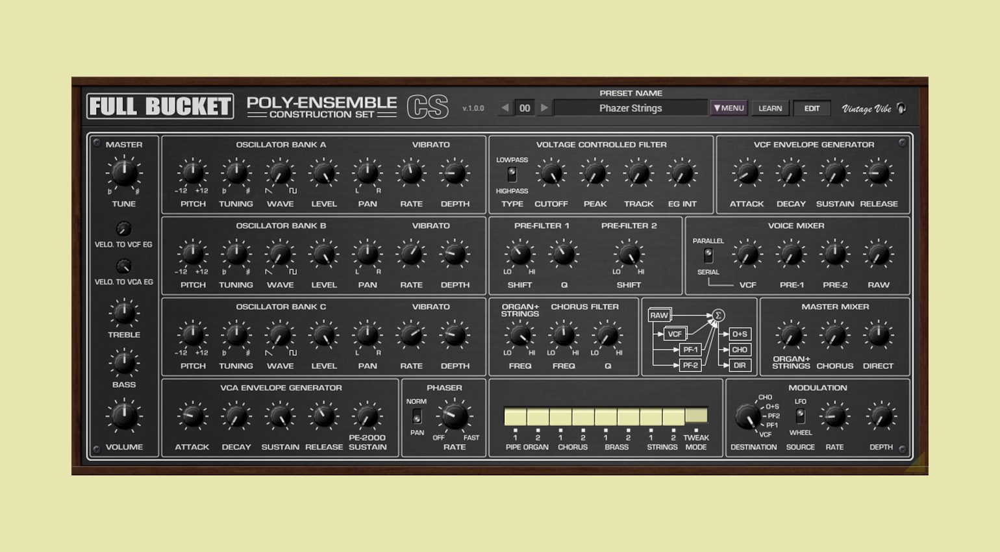Click the Modulation DEPTH knob

[881, 416]
